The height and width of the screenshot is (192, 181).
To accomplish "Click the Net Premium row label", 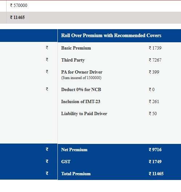I will 74,150.
